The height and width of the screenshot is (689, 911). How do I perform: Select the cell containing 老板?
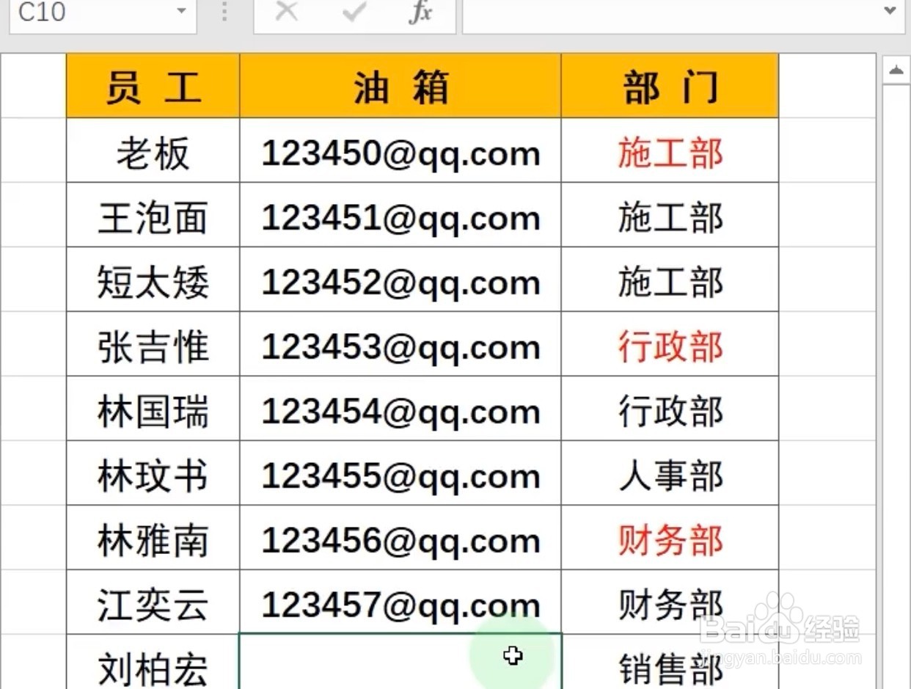pyautogui.click(x=152, y=150)
